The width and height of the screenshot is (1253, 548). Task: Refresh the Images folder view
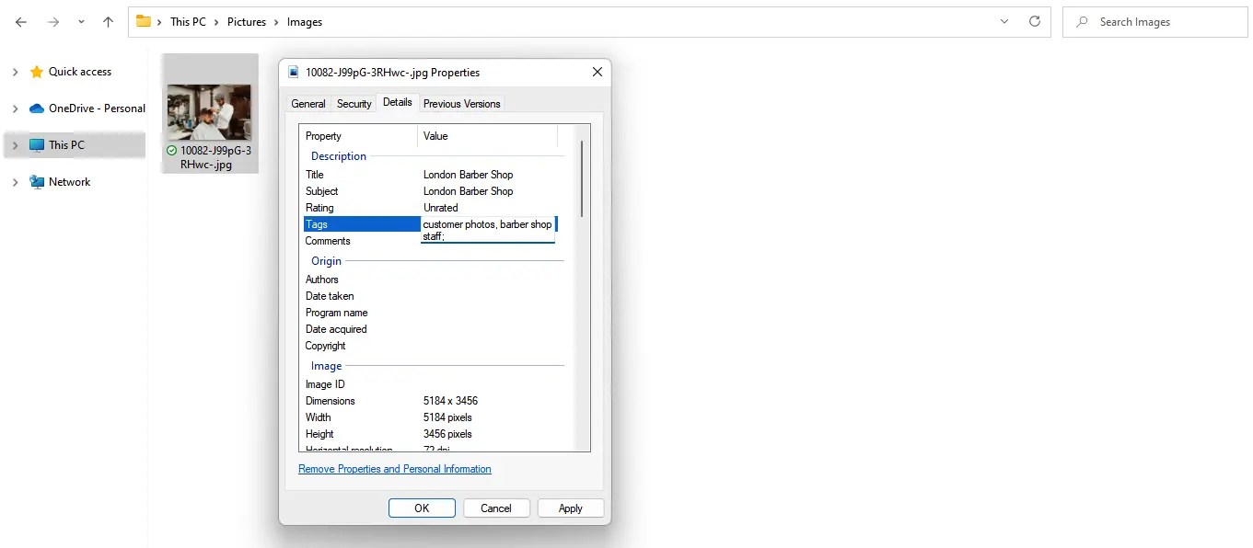pyautogui.click(x=1035, y=21)
